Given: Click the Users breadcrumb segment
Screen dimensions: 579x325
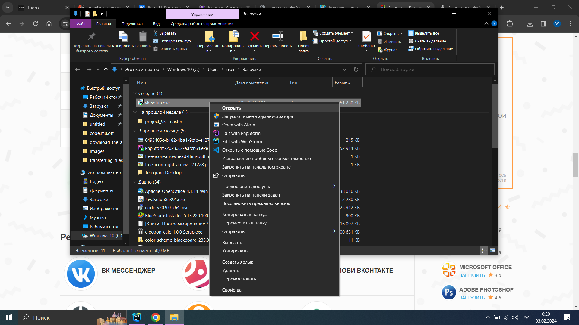Looking at the screenshot, I should point(213,70).
